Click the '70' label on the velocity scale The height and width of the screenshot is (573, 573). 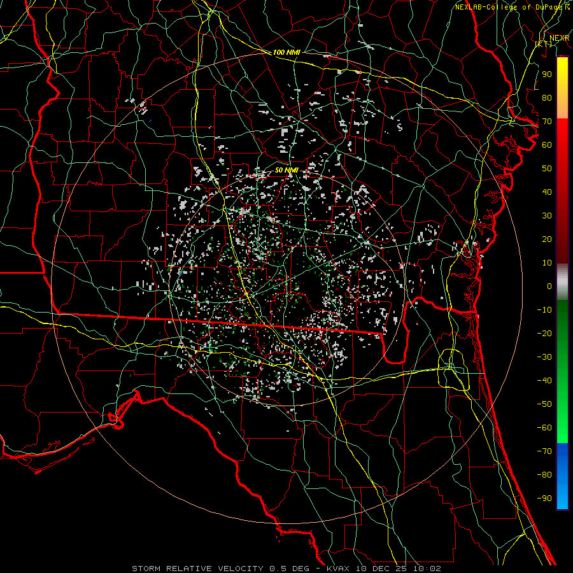click(x=547, y=122)
